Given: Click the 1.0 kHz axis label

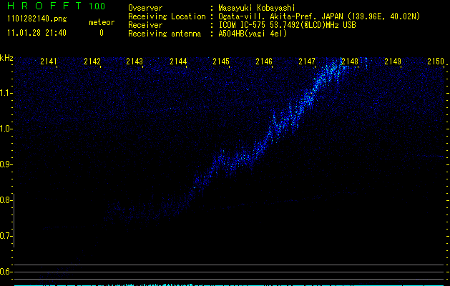Looking at the screenshot, I should click(x=6, y=129).
